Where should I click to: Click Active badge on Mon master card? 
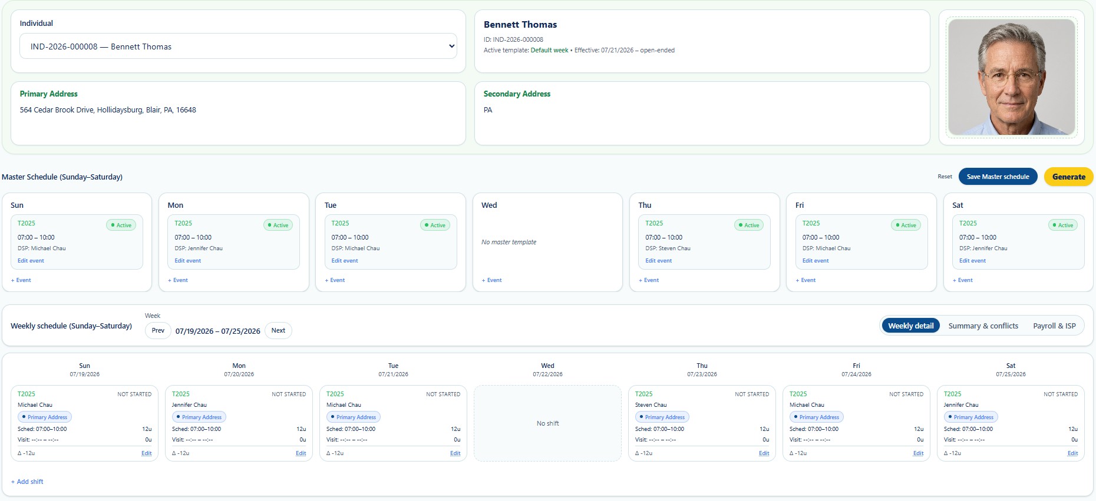click(278, 225)
